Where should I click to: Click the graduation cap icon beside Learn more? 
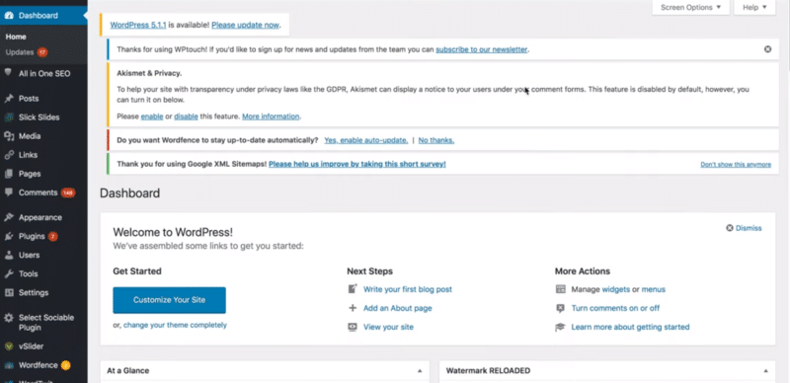point(560,327)
